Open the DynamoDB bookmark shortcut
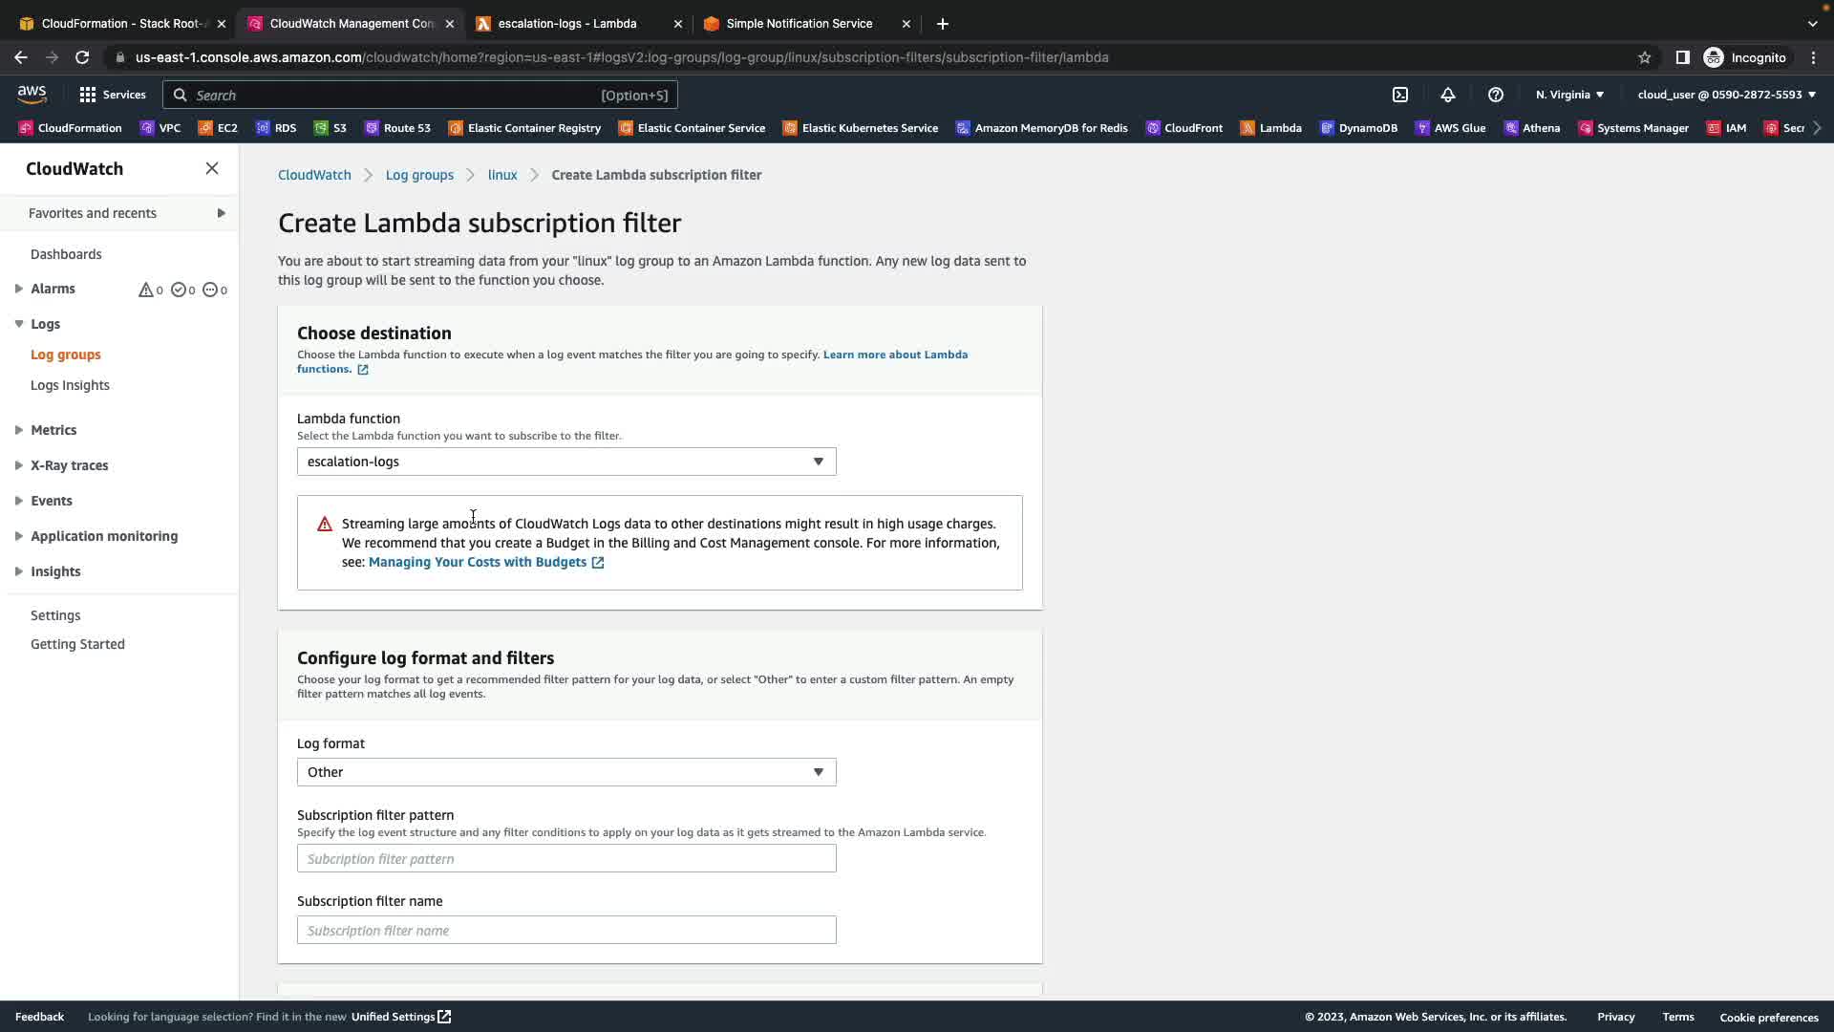 1358,128
